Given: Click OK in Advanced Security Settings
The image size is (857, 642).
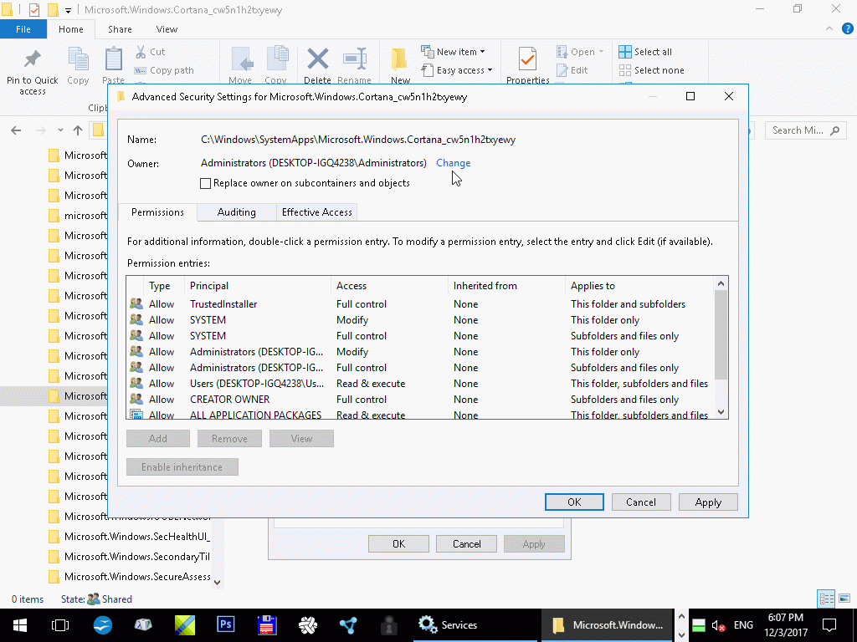Looking at the screenshot, I should [x=574, y=502].
